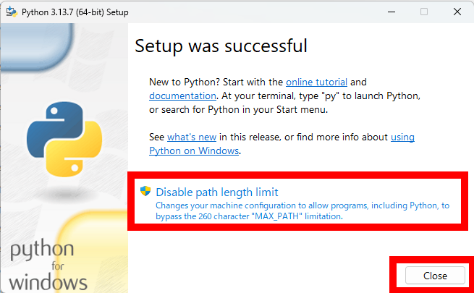Click the "Setup was successful" heading

(x=221, y=46)
